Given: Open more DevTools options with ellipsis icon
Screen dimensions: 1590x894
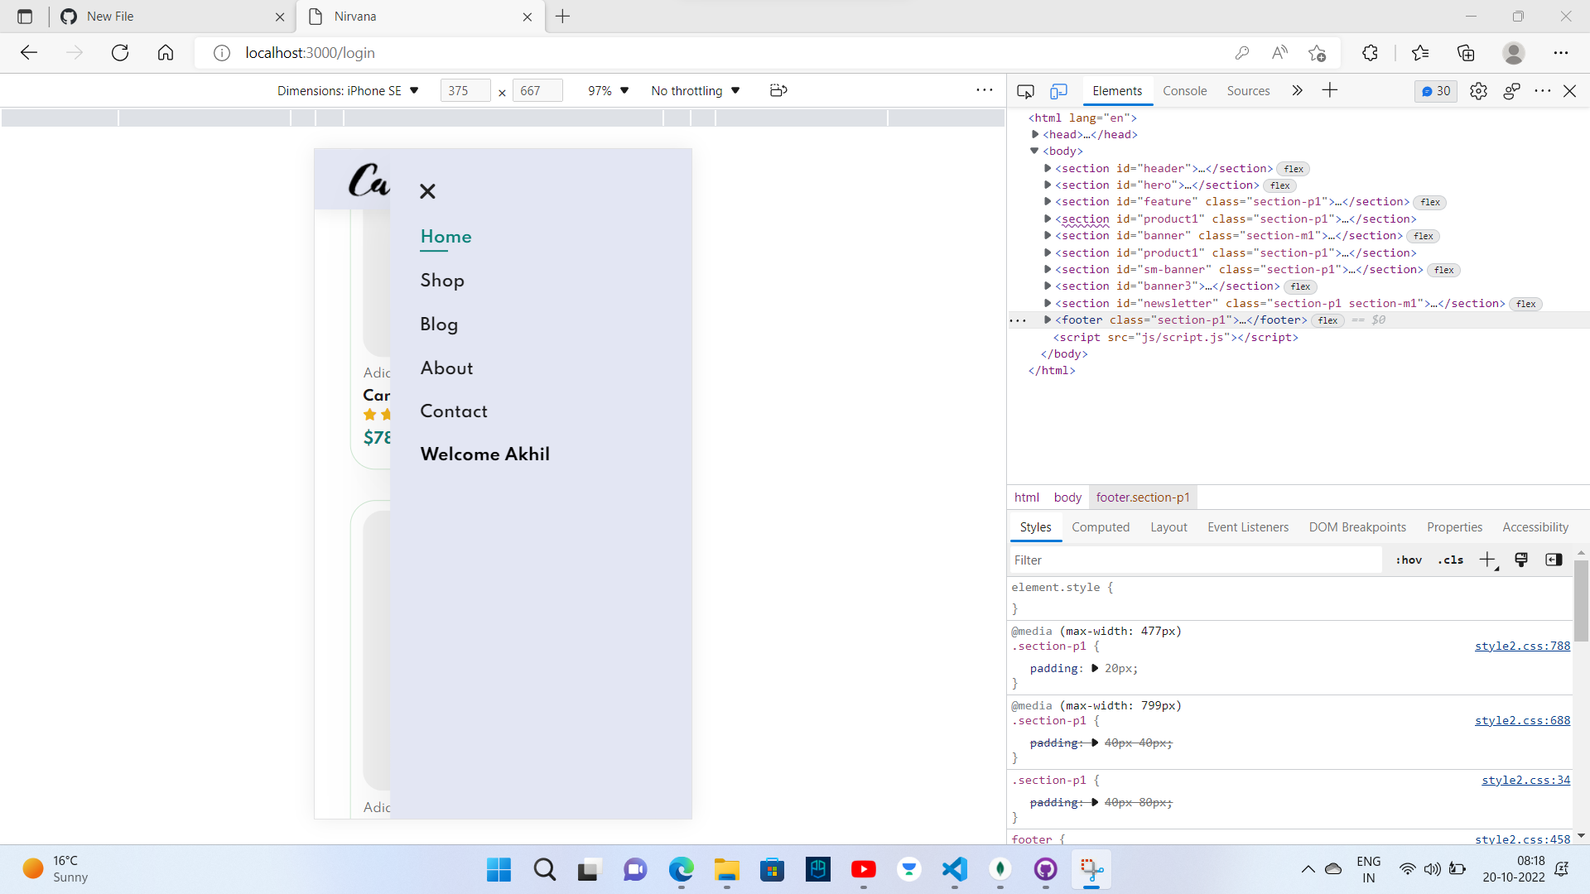Looking at the screenshot, I should 1543,91.
